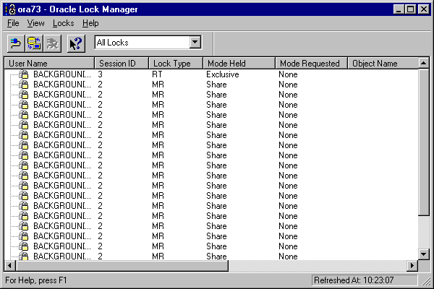Click the vertical scrollbar down arrow
Viewport: 434px width, 289px height.
coord(424,254)
